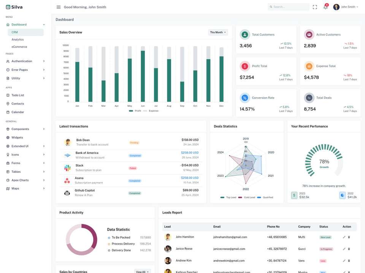Delete the Janice Reese lead
Viewport: 365px width, 273px height.
pyautogui.click(x=349, y=249)
